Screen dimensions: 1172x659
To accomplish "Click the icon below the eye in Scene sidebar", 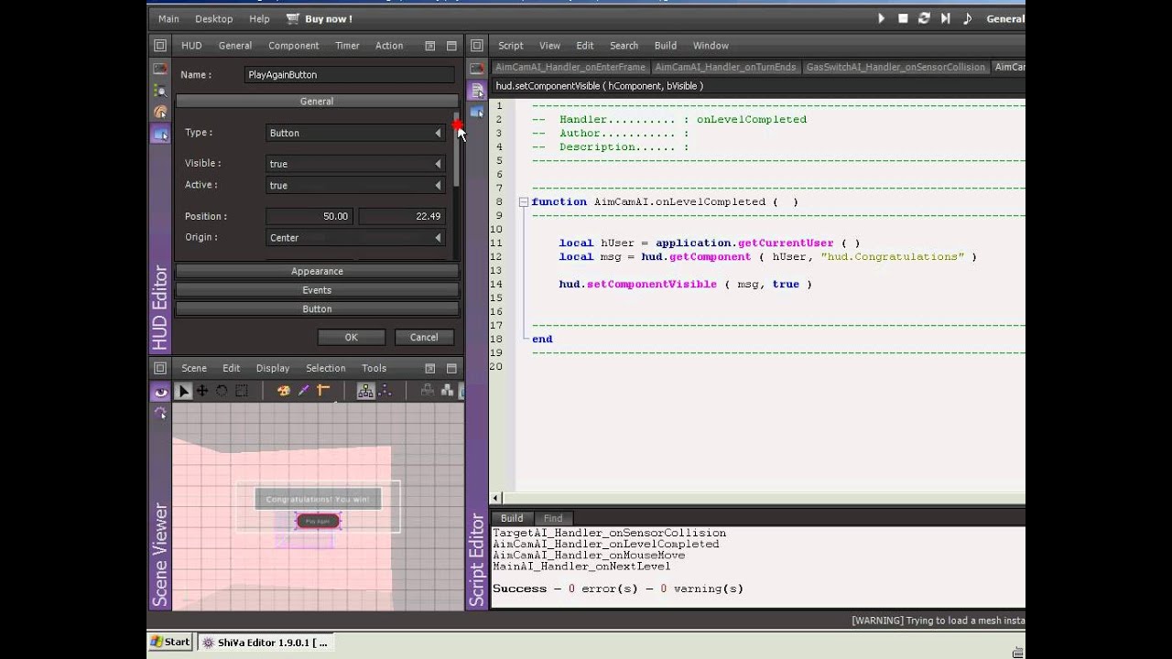I will pos(160,413).
